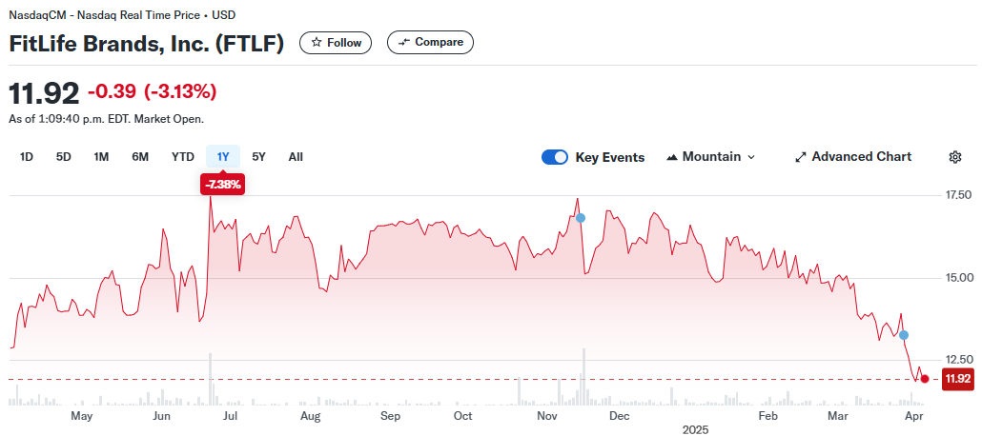Open Compare stocks button
This screenshot has width=982, height=436.
point(430,42)
